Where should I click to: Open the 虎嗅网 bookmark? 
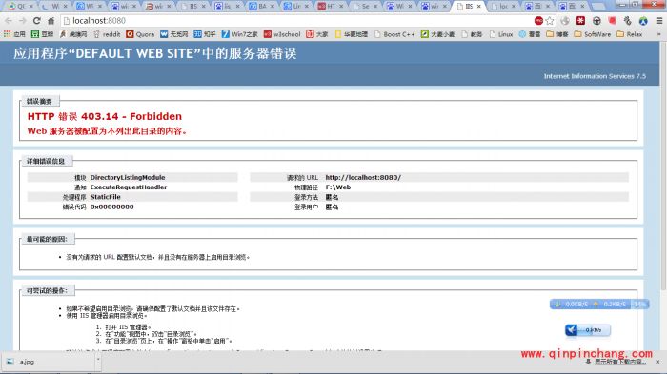pos(72,34)
